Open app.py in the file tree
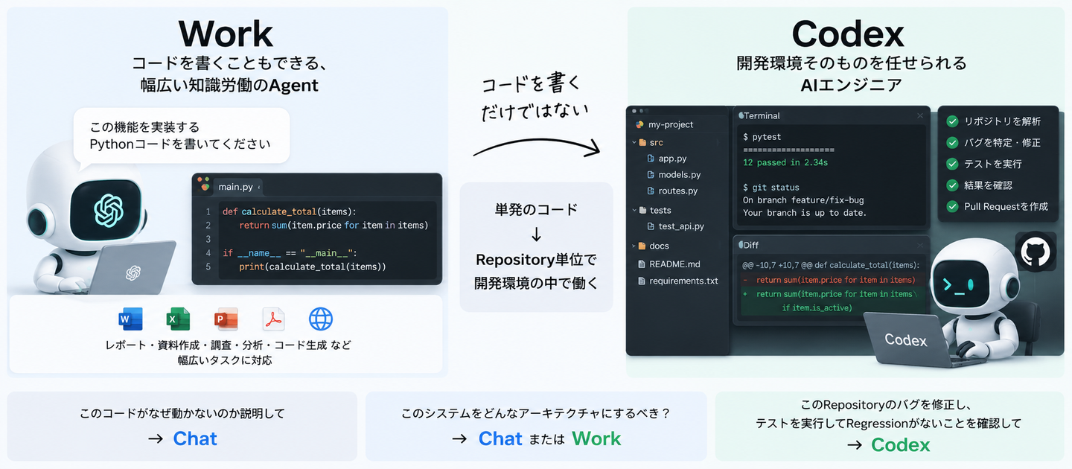Viewport: 1072px width, 469px height. point(672,159)
